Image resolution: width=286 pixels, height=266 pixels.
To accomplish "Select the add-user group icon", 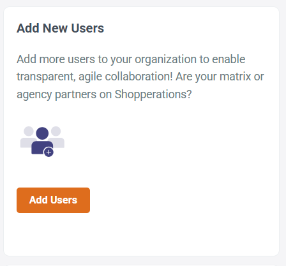I will 42,142.
